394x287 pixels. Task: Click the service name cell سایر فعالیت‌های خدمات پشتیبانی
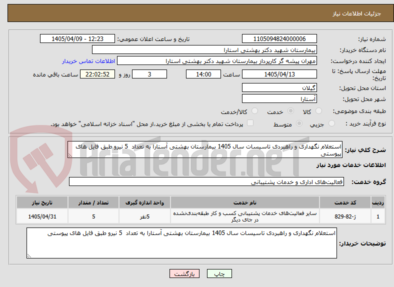tap(245, 216)
